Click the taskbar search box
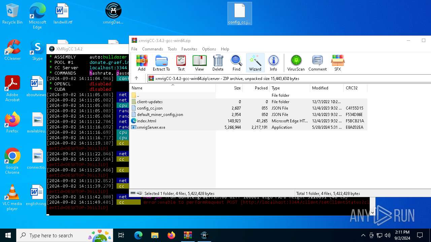This screenshot has width=431, height=242. click(65, 235)
